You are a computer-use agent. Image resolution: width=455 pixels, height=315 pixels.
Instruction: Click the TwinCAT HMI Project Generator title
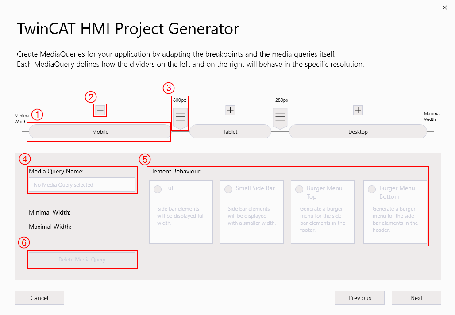coord(128,29)
